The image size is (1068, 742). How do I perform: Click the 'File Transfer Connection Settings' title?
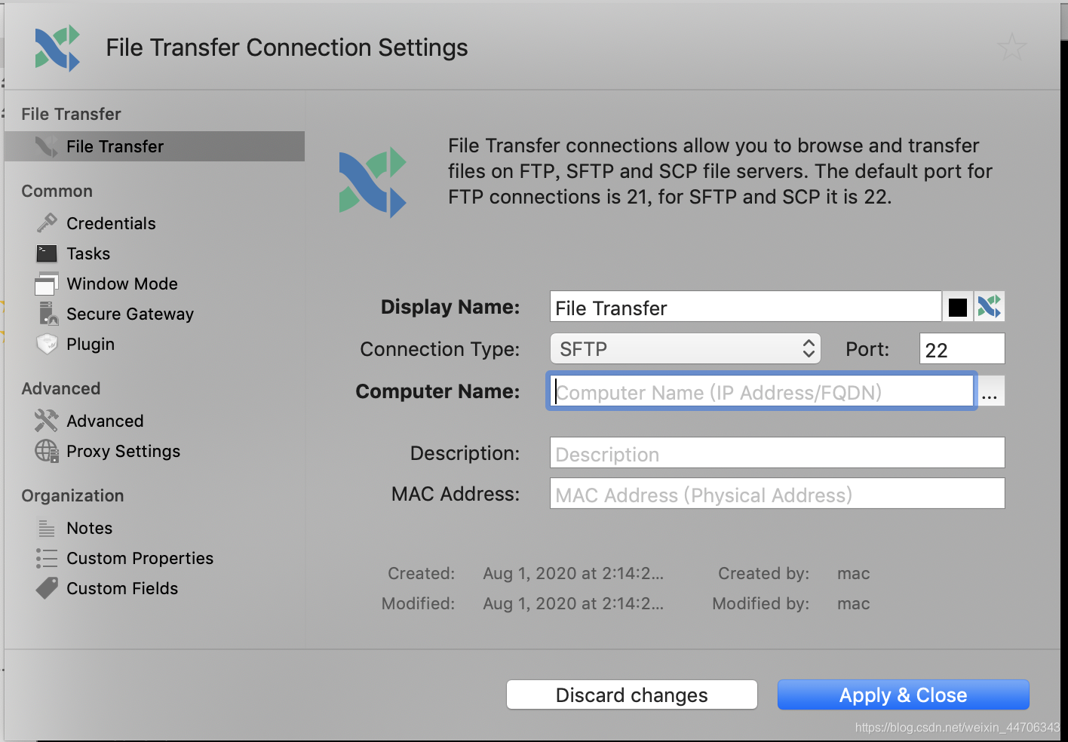point(287,48)
